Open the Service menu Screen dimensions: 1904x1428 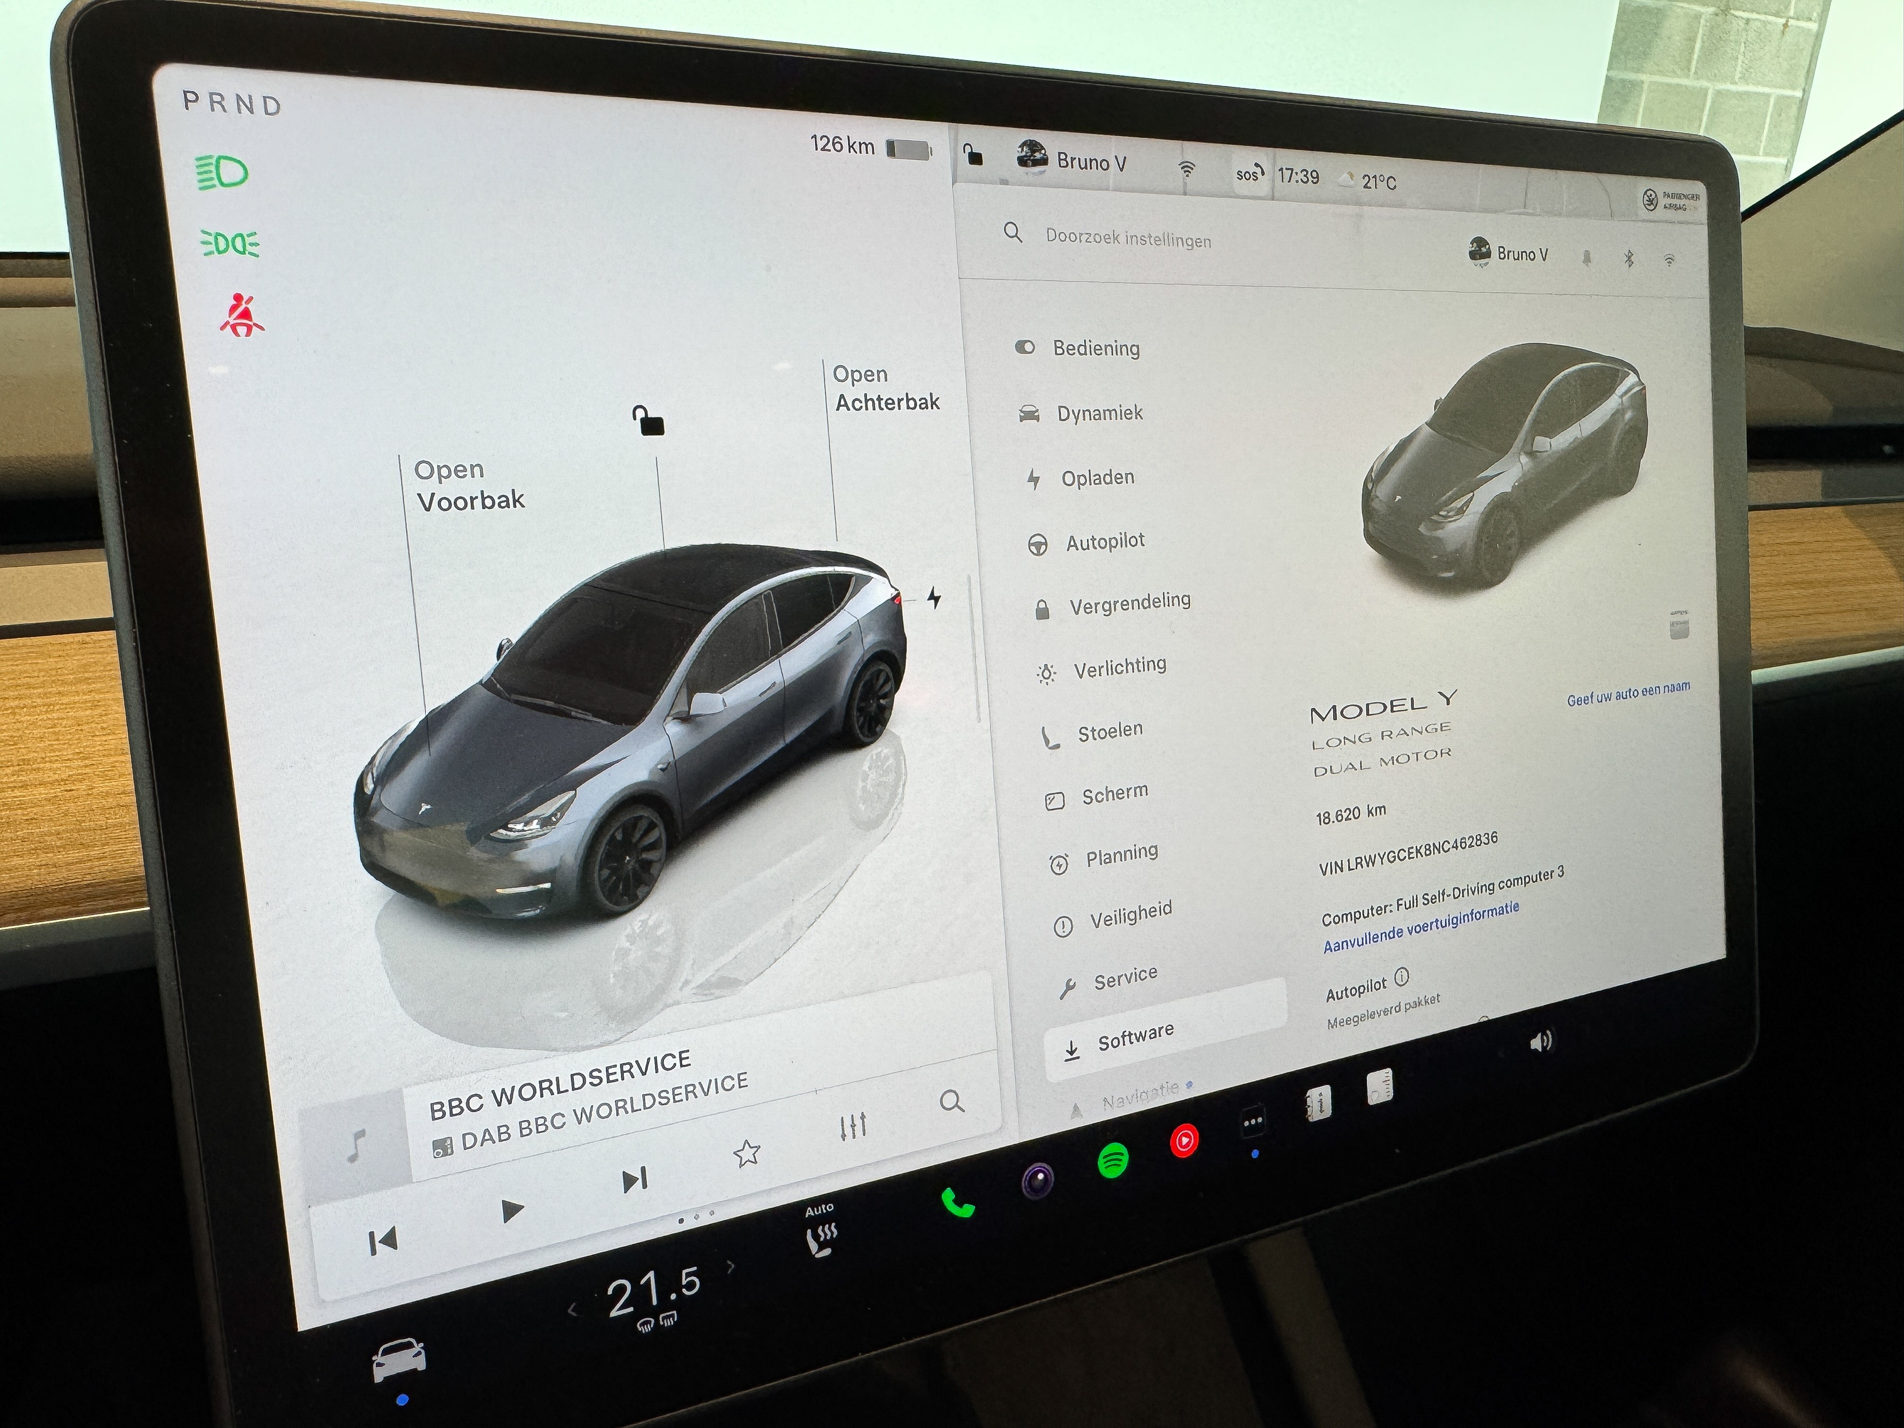click(x=1109, y=980)
